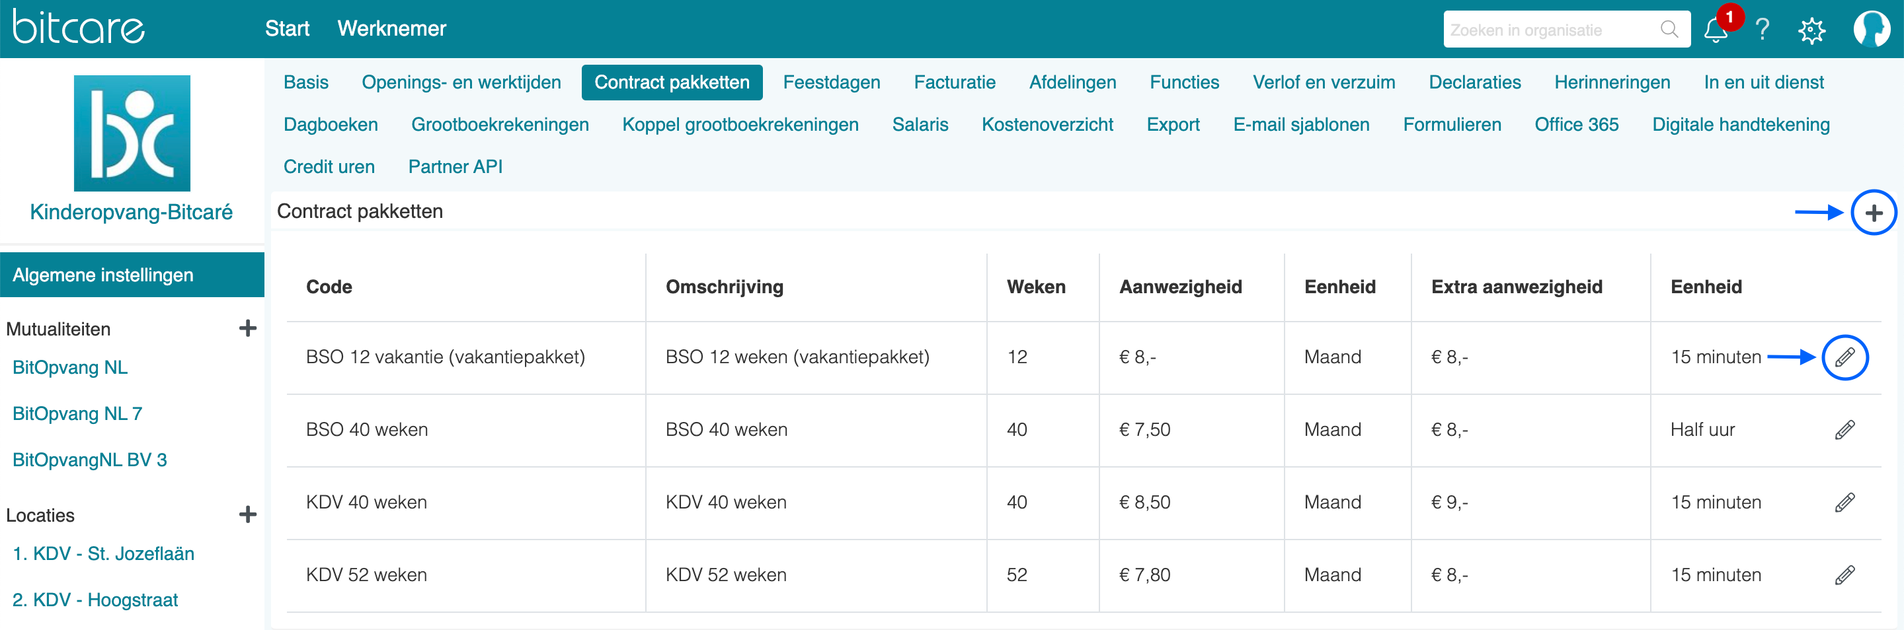Open the user profile avatar
The width and height of the screenshot is (1904, 630).
(1871, 30)
